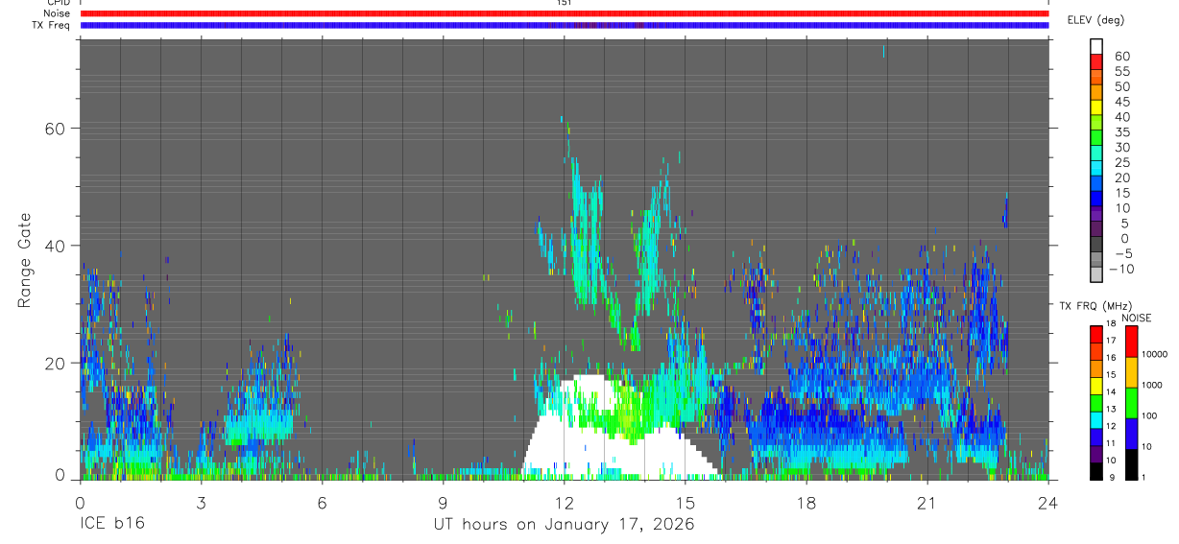Click the yellow segment of ELEV colorbar
The height and width of the screenshot is (544, 1179).
coord(1096,106)
